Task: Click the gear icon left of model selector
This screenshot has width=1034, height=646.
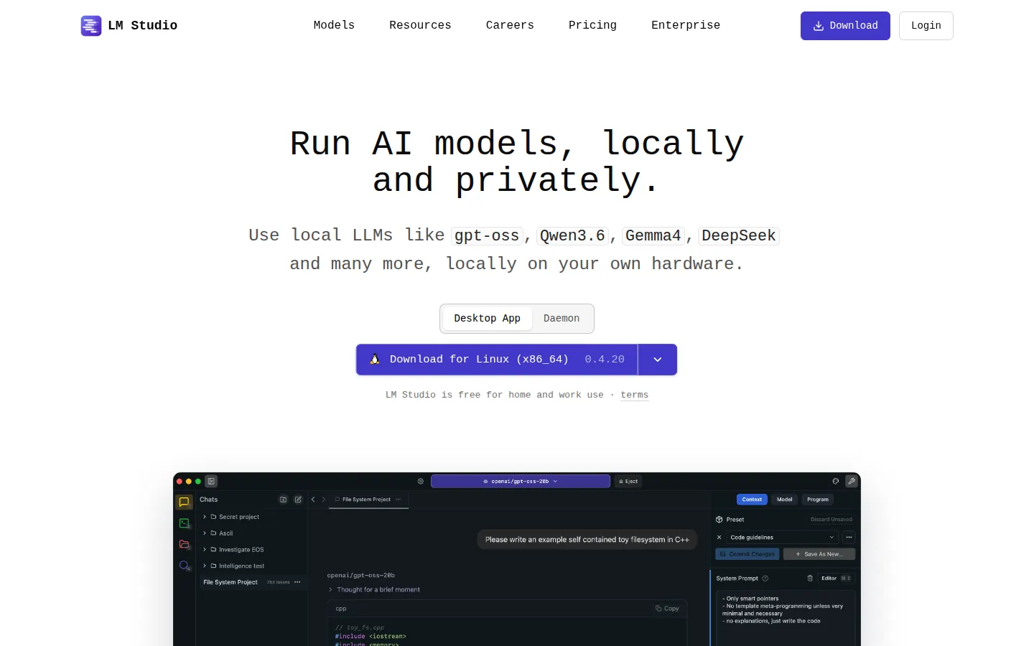Action: 421,482
